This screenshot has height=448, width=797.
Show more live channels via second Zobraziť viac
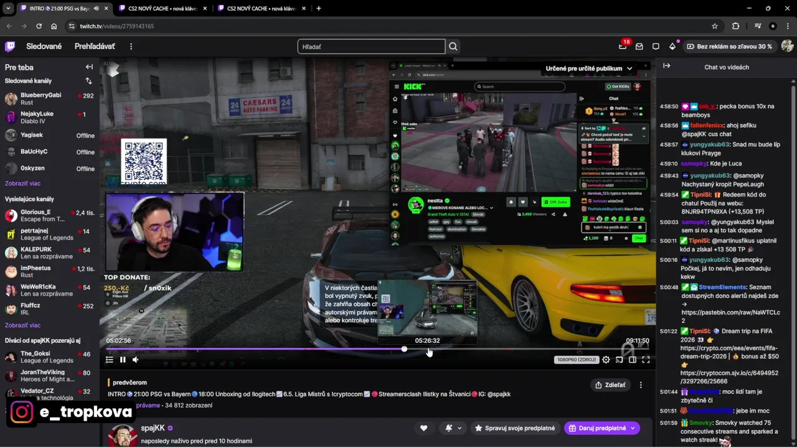click(x=22, y=325)
